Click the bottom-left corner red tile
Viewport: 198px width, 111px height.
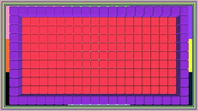(x=26, y=90)
